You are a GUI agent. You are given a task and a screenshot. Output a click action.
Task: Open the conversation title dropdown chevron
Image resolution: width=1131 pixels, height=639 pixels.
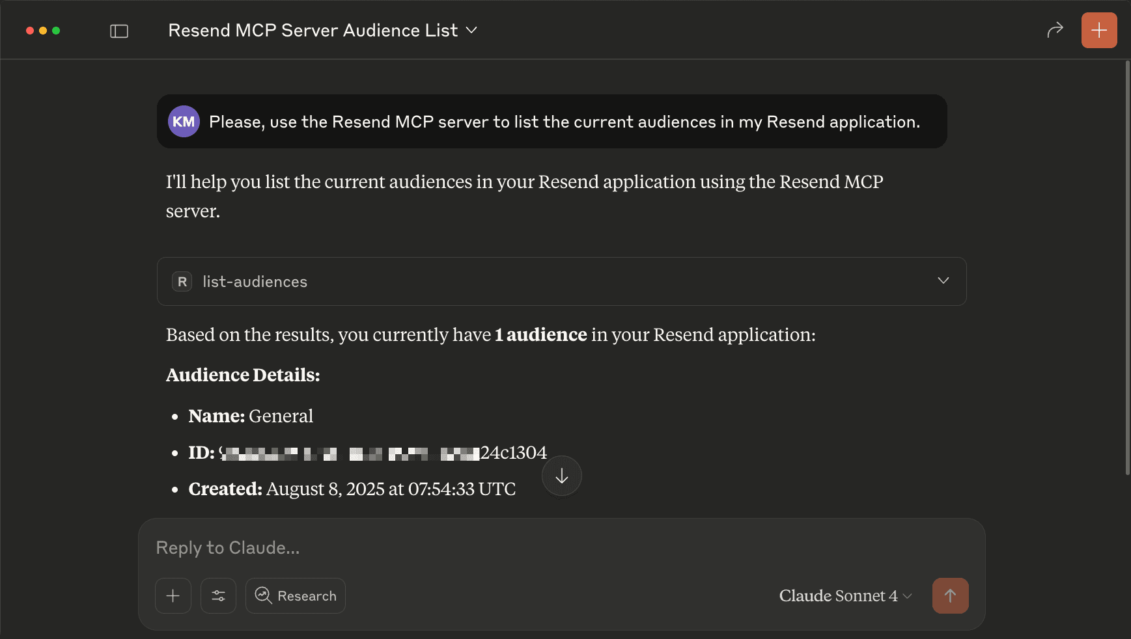point(472,30)
